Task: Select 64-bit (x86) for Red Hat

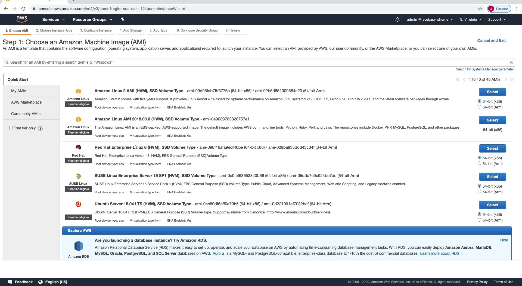Action: click(479, 158)
